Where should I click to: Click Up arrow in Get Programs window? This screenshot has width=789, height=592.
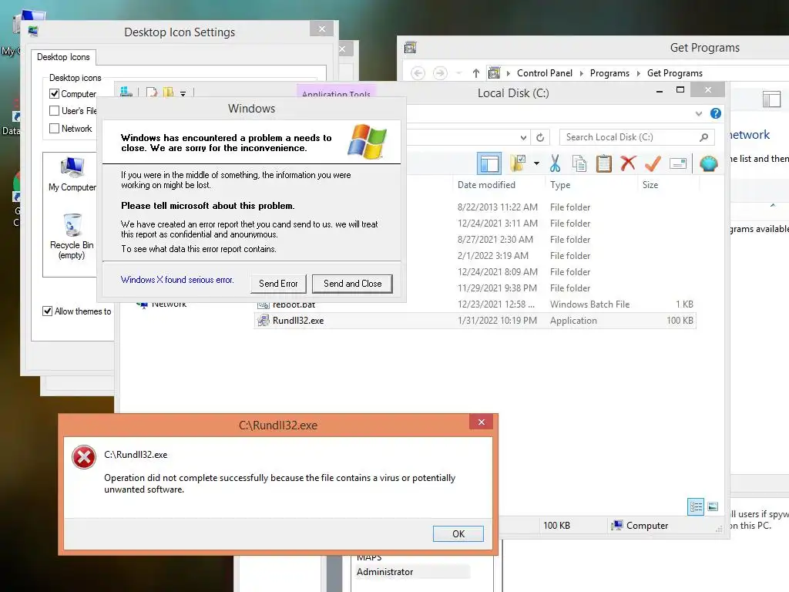click(475, 73)
